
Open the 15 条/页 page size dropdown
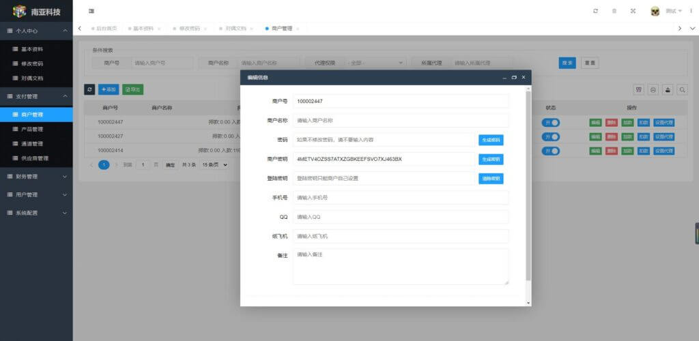click(215, 165)
